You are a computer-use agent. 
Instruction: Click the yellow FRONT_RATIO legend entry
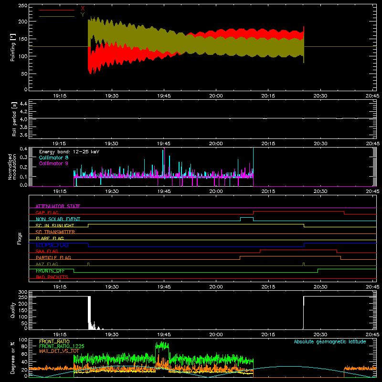[54, 341]
